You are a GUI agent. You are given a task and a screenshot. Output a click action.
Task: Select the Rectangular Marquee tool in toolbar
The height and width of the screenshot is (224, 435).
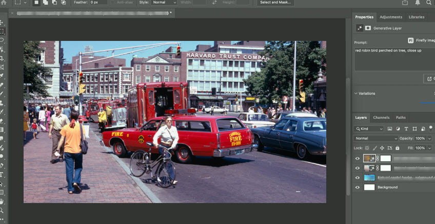(x=2, y=31)
